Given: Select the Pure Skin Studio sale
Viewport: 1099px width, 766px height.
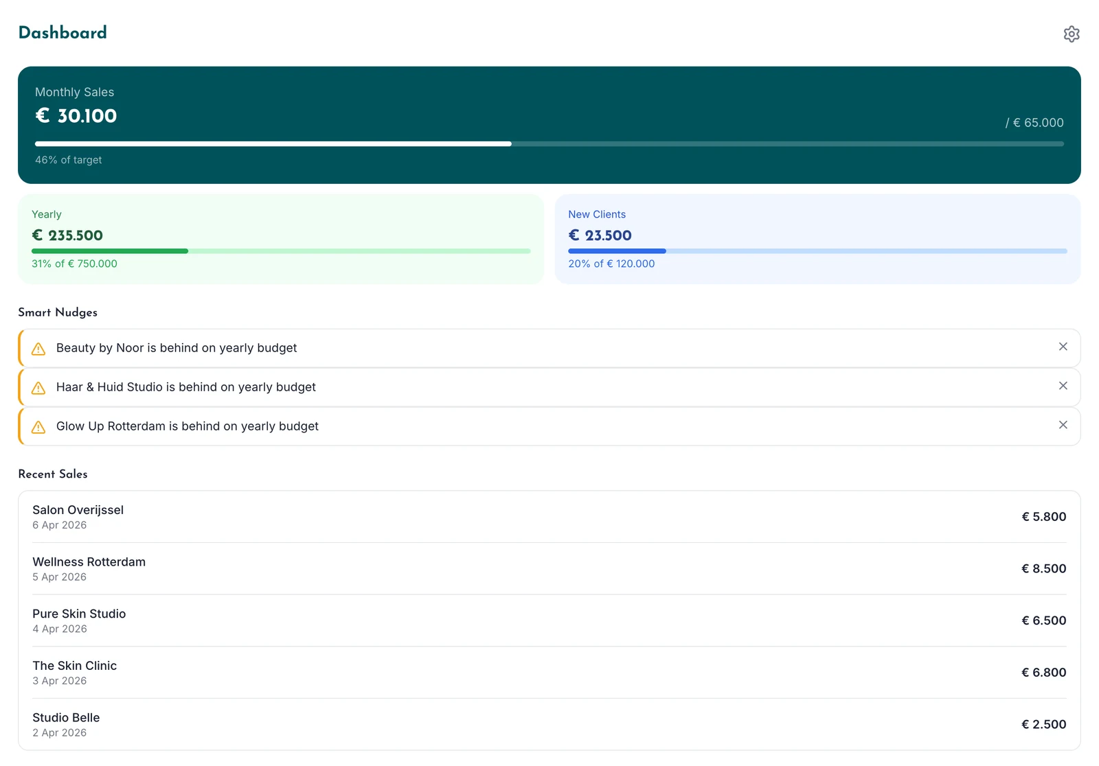Looking at the screenshot, I should pyautogui.click(x=549, y=620).
